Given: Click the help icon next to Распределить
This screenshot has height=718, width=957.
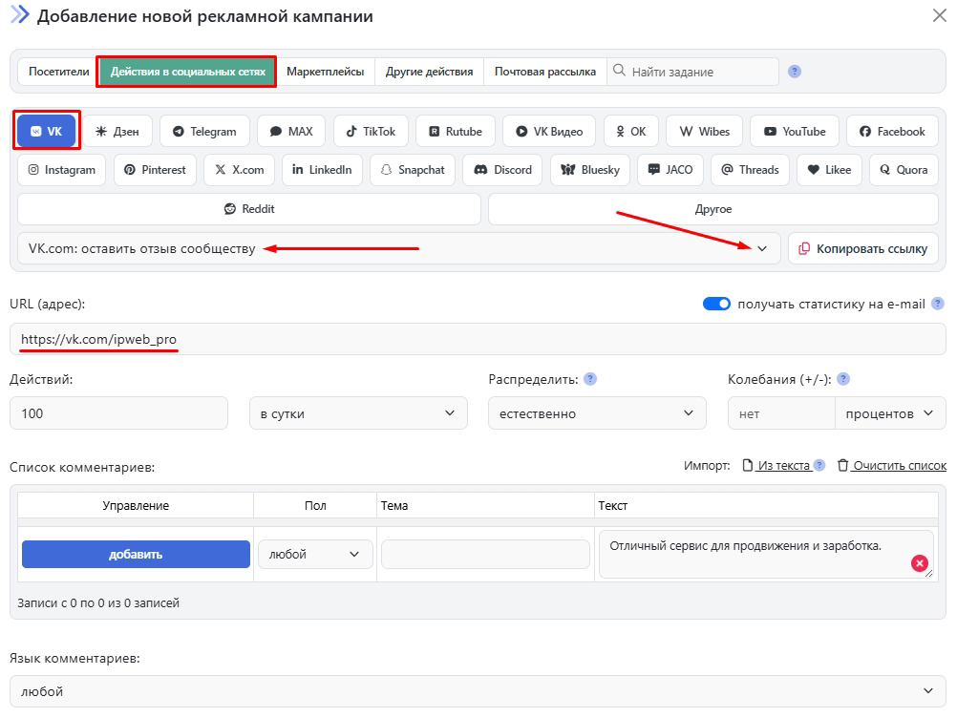Looking at the screenshot, I should [590, 379].
